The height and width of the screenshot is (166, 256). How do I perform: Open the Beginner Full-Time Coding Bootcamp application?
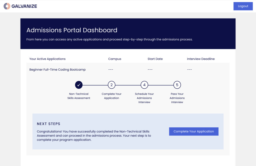(x=57, y=70)
